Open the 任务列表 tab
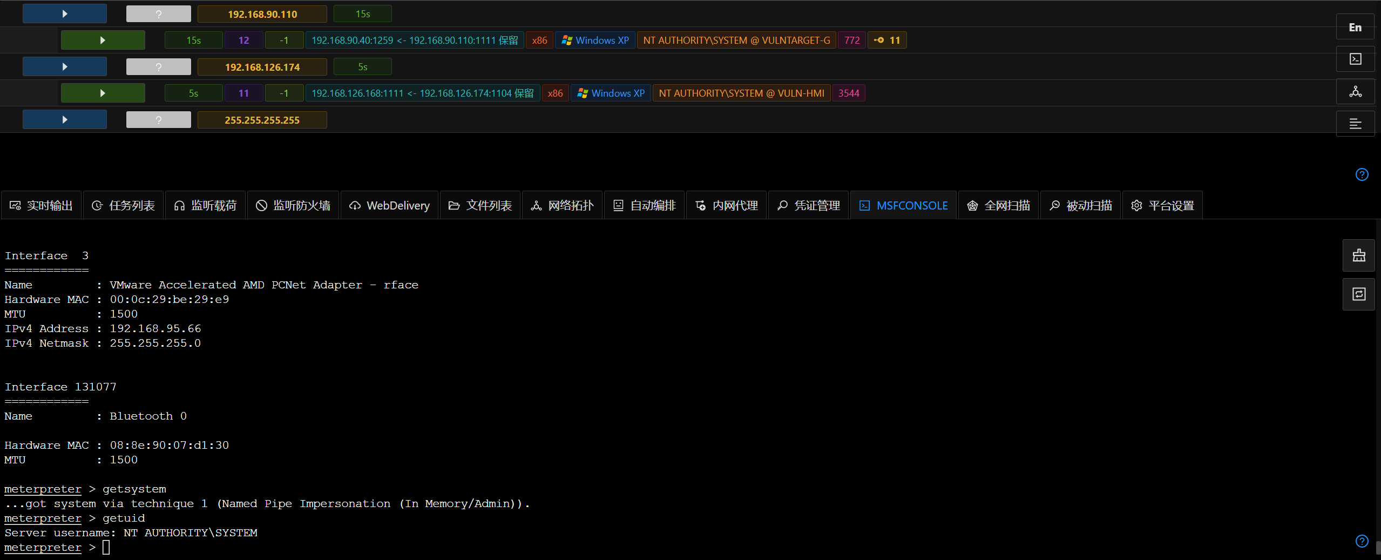This screenshot has height=560, width=1381. point(124,205)
